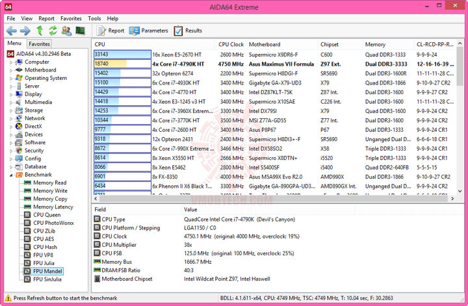Image resolution: width=468 pixels, height=306 pixels.
Task: Select the Config icon in tree
Action: (19, 159)
